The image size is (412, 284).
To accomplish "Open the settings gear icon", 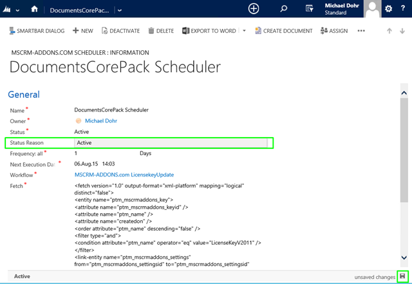I will point(388,8).
